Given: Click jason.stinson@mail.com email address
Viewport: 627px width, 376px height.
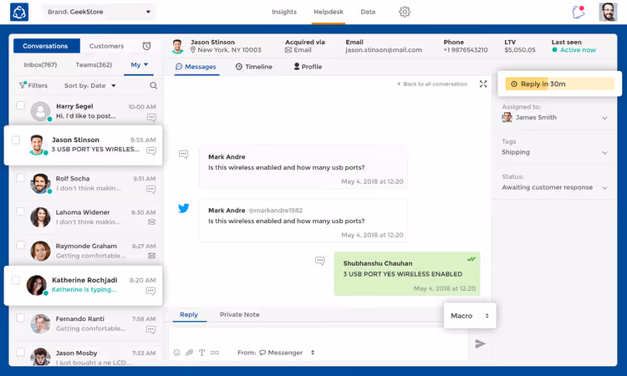Looking at the screenshot, I should tap(384, 50).
